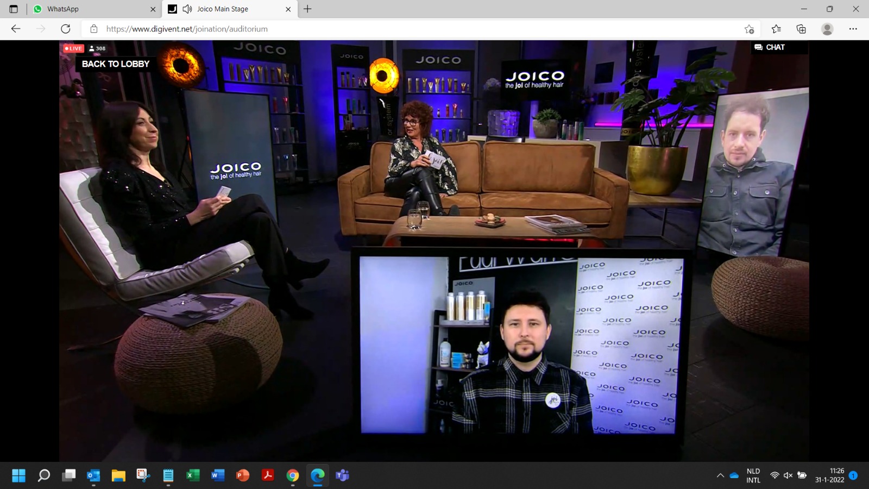Add this page to favorites
This screenshot has height=489, width=869.
point(750,29)
